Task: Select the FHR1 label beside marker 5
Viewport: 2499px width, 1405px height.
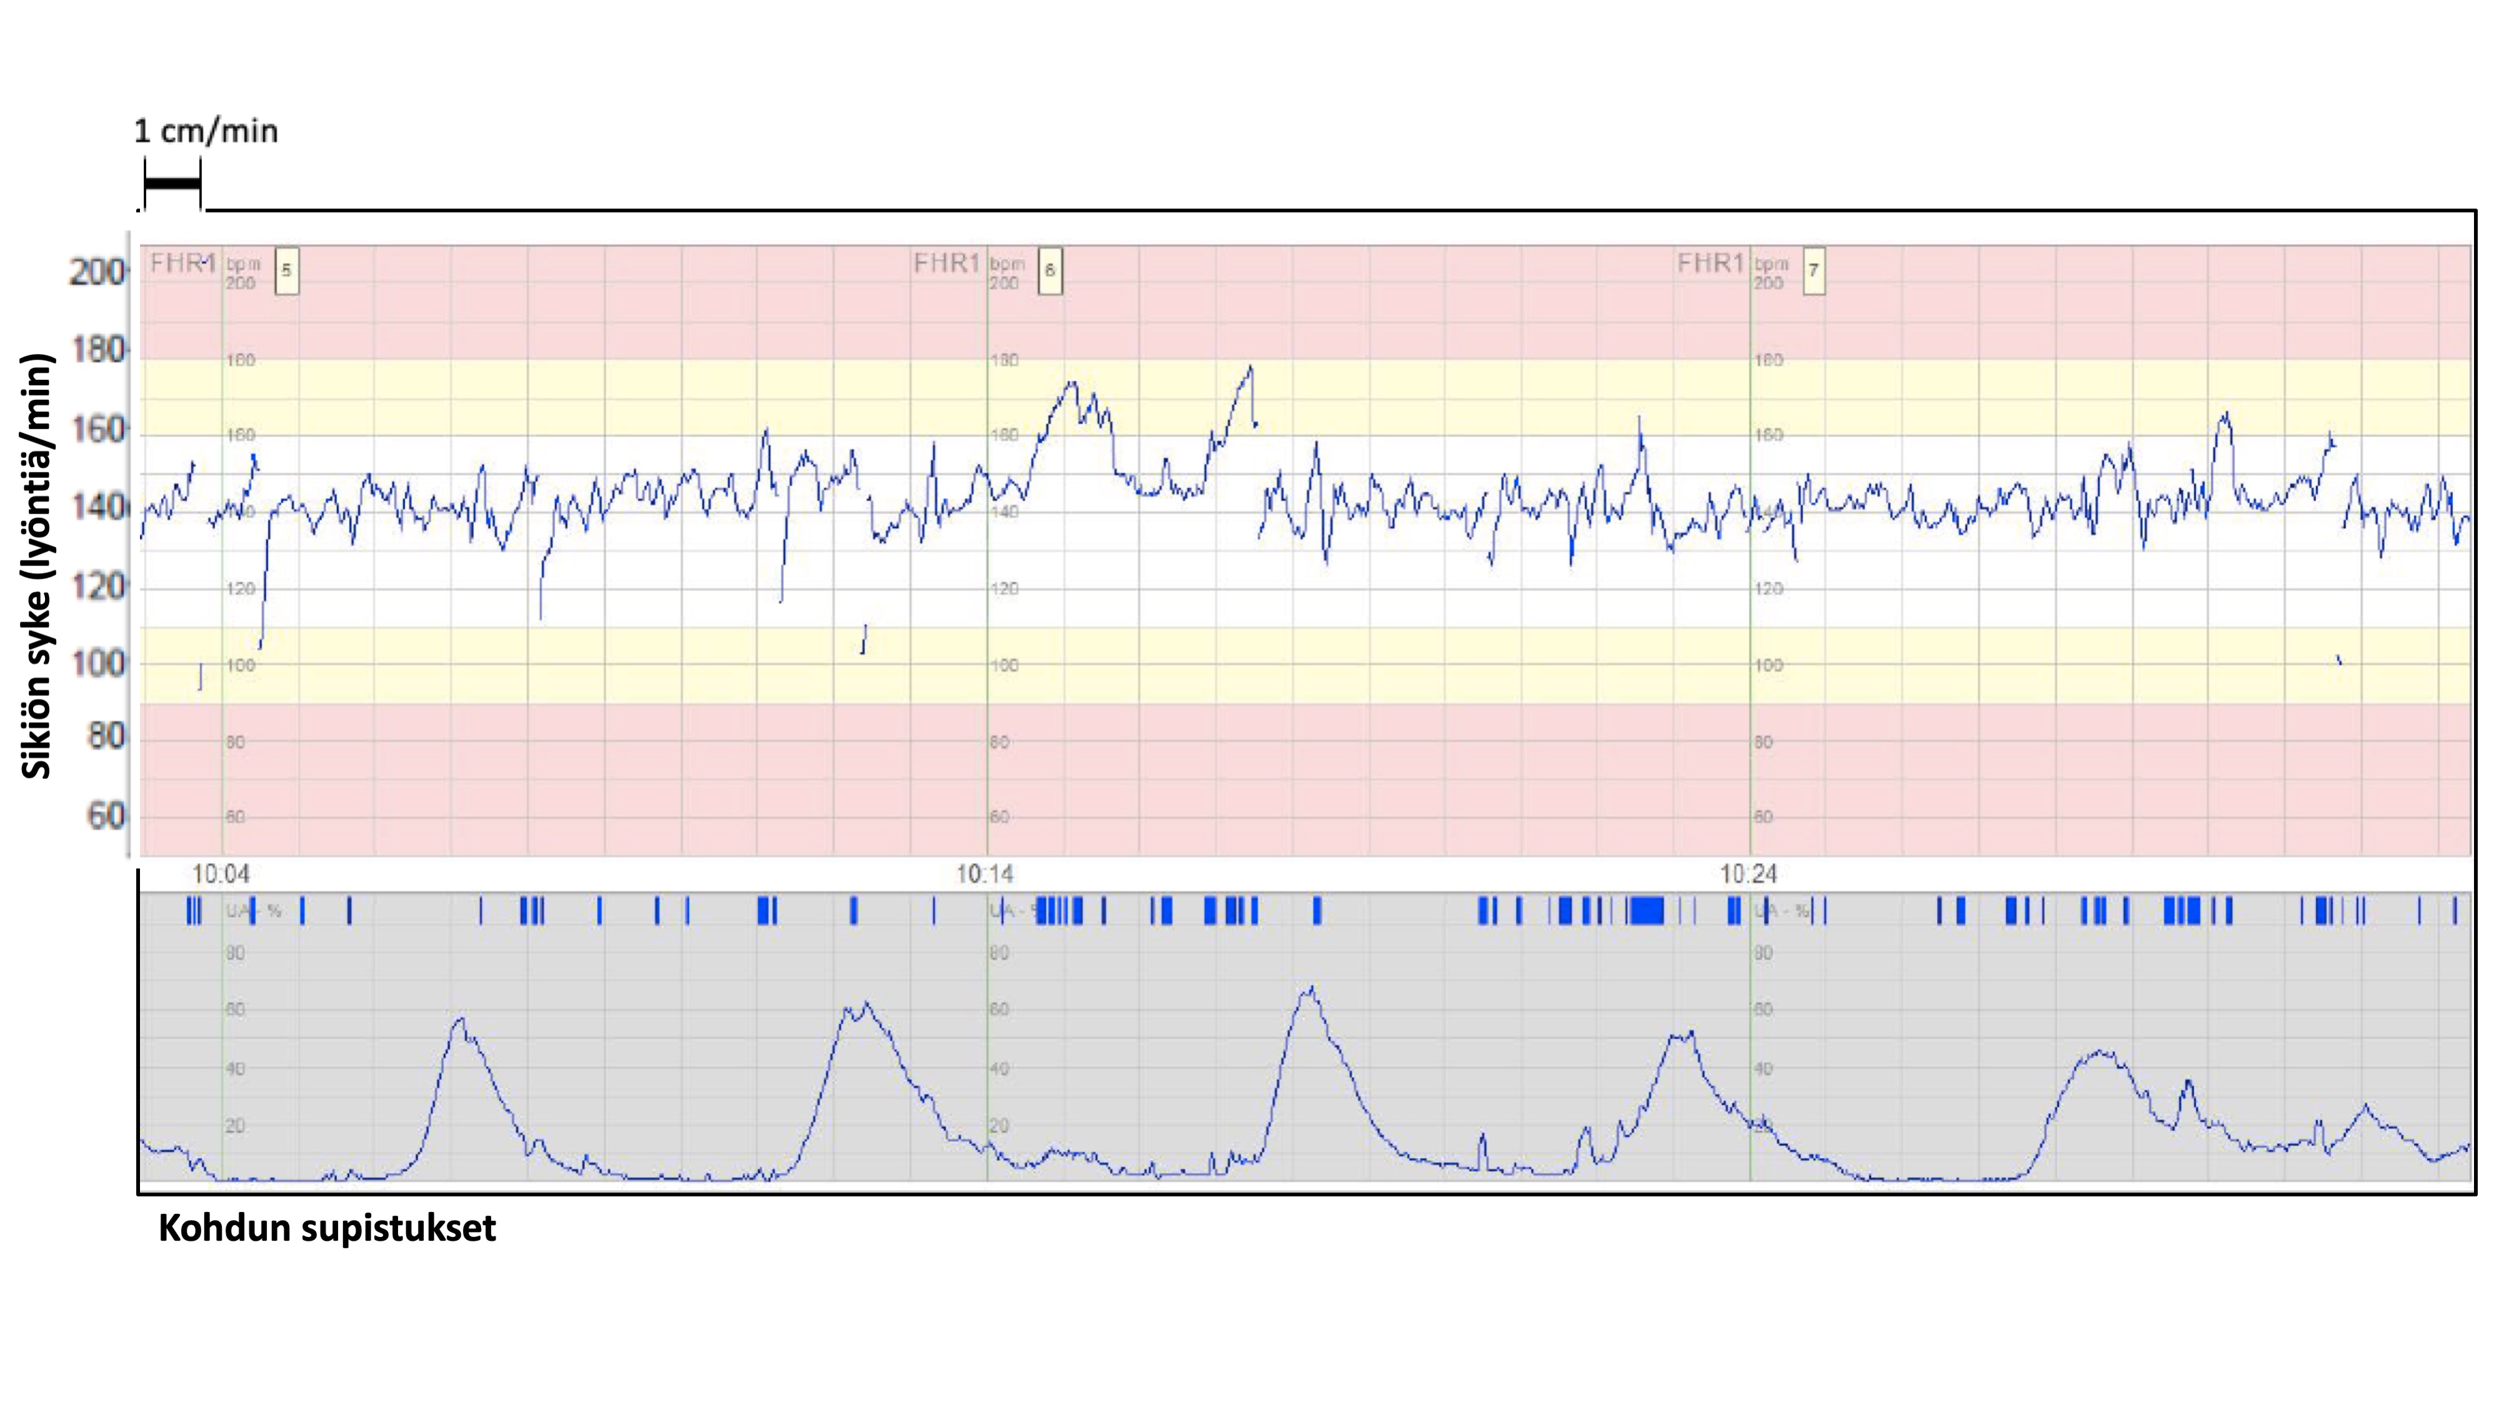Action: coord(182,264)
